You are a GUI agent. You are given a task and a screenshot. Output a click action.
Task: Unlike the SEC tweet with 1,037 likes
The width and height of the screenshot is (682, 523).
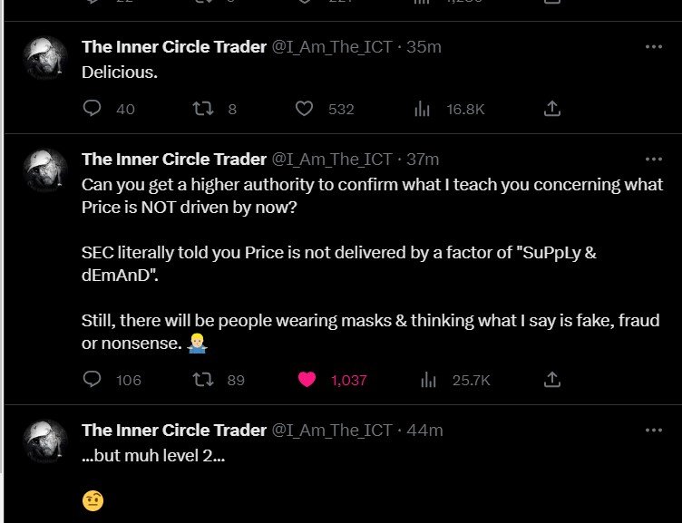point(307,380)
